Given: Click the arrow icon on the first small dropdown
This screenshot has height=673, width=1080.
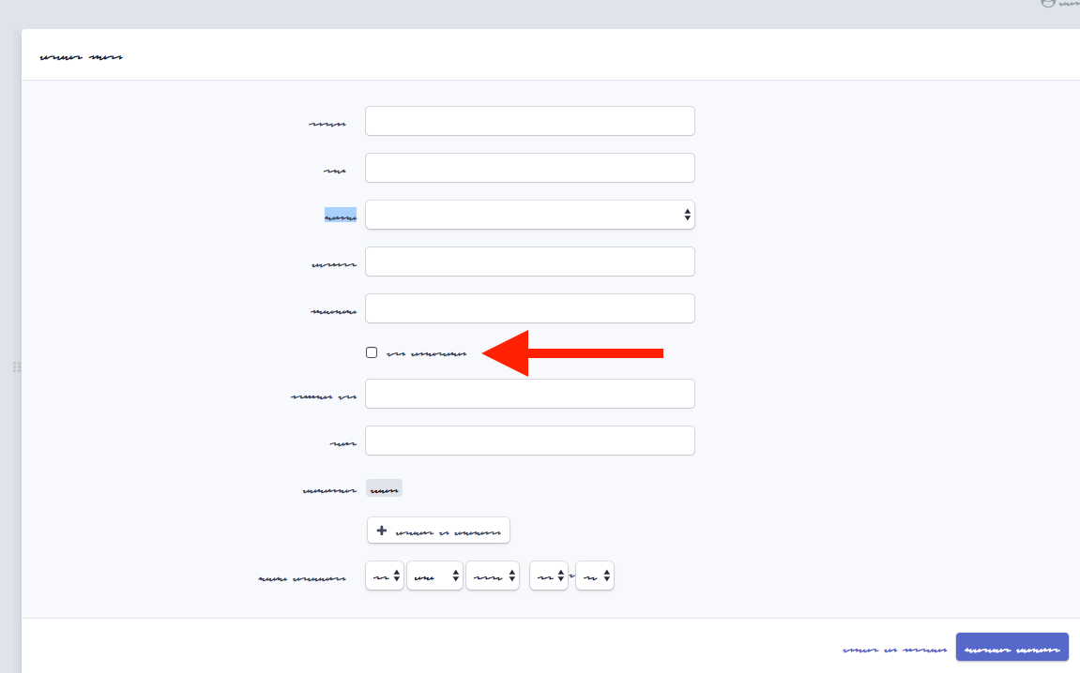Looking at the screenshot, I should (x=395, y=576).
